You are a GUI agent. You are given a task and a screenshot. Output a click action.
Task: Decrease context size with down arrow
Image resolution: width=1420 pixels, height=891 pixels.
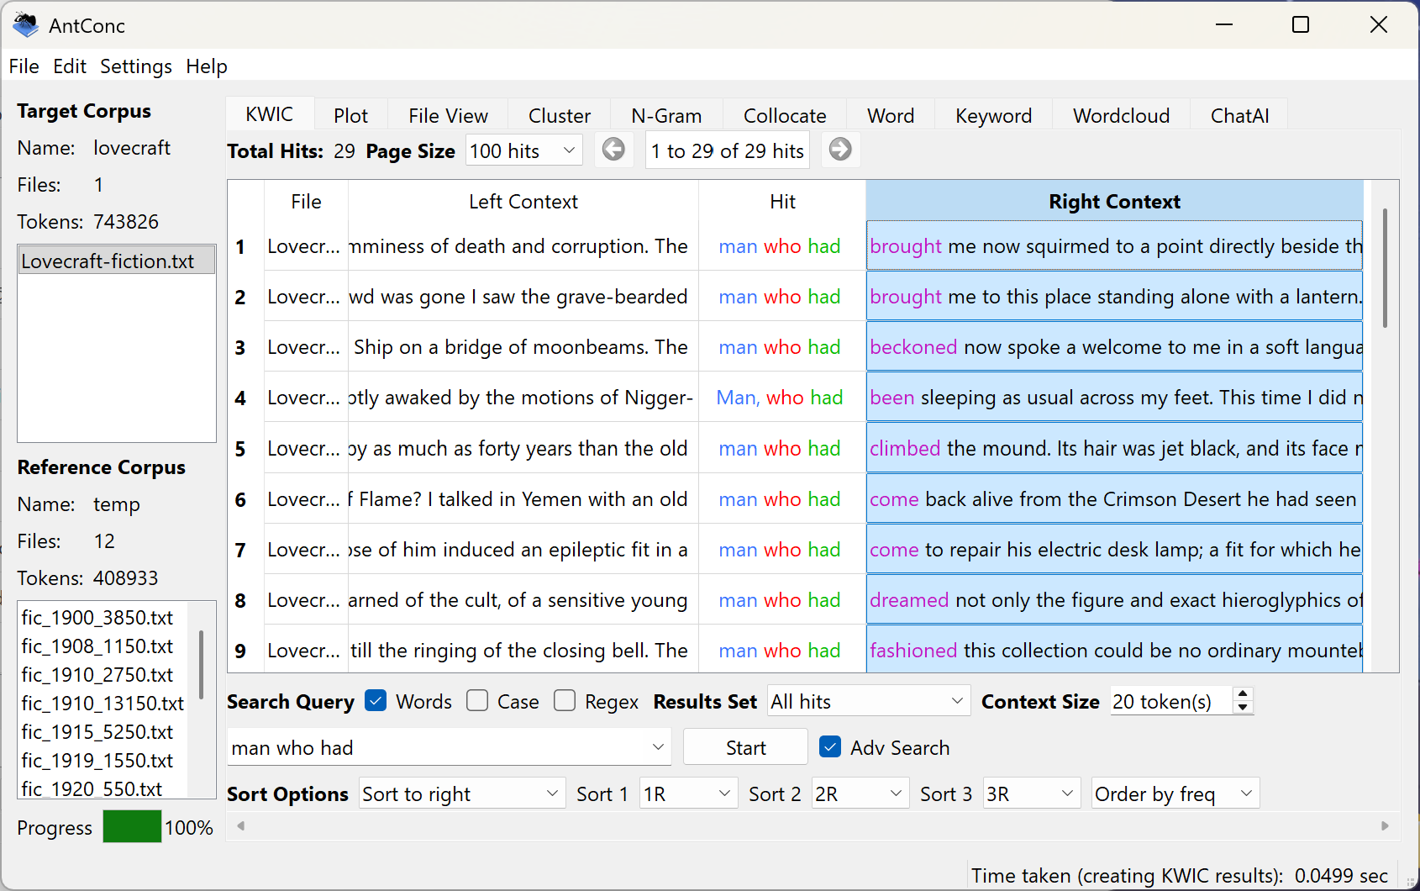click(x=1243, y=708)
